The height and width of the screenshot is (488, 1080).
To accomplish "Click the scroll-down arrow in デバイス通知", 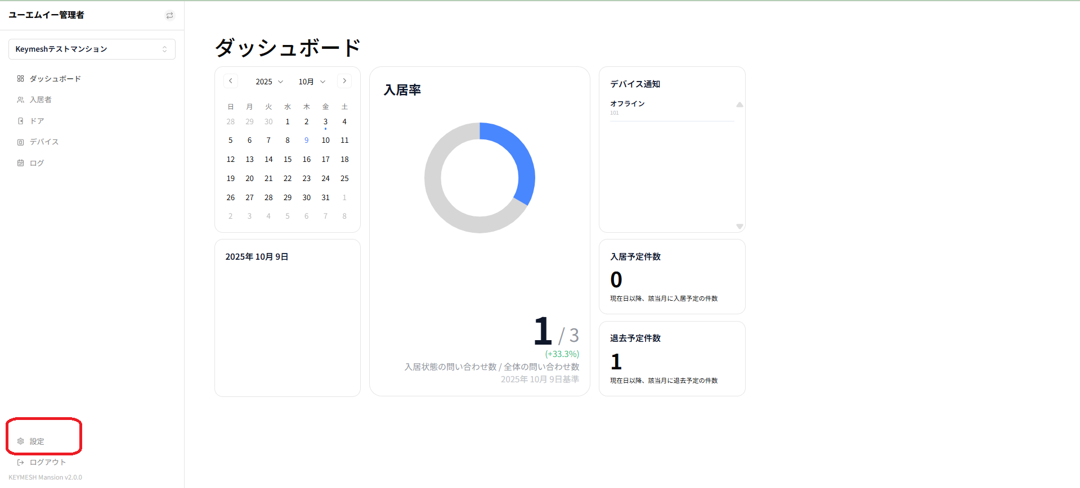I will [x=740, y=227].
